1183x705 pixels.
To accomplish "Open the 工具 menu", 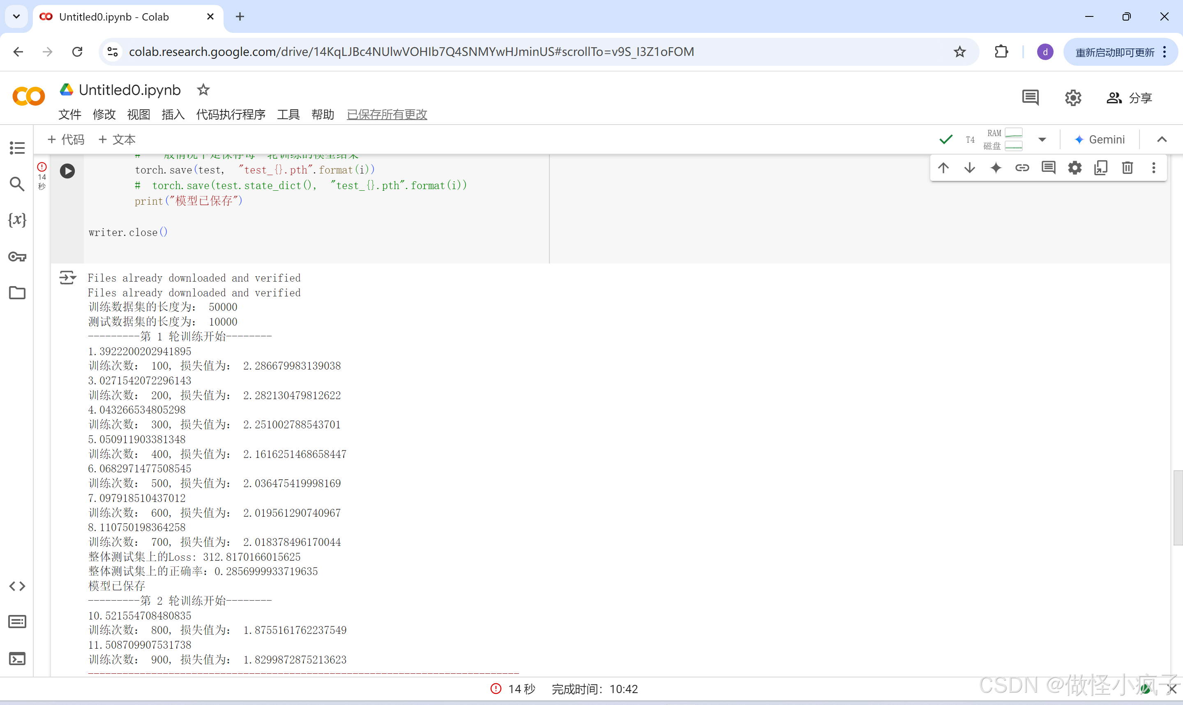I will (x=288, y=115).
